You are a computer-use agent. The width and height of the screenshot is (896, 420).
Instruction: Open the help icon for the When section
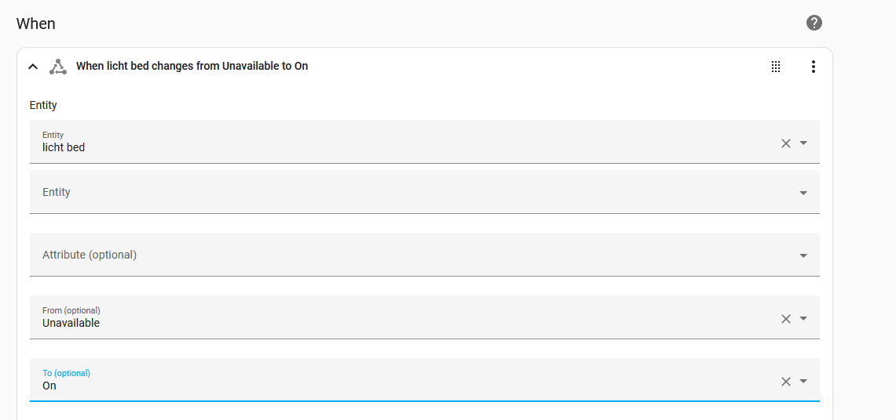[814, 24]
